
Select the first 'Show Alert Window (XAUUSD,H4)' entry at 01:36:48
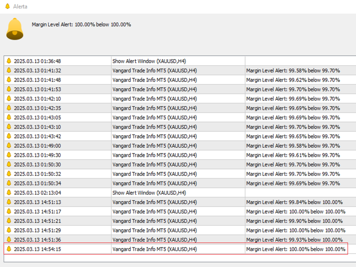pos(149,61)
